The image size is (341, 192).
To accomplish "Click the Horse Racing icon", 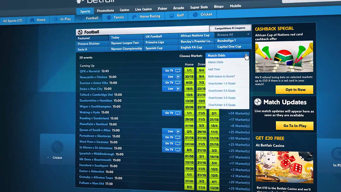I will 135,17.
